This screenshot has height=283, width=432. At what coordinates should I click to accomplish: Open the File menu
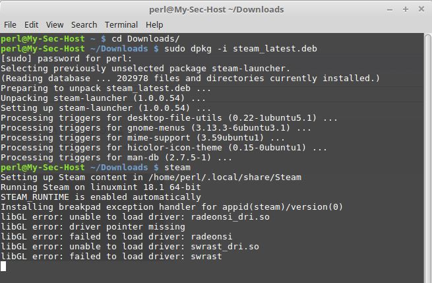click(x=10, y=25)
